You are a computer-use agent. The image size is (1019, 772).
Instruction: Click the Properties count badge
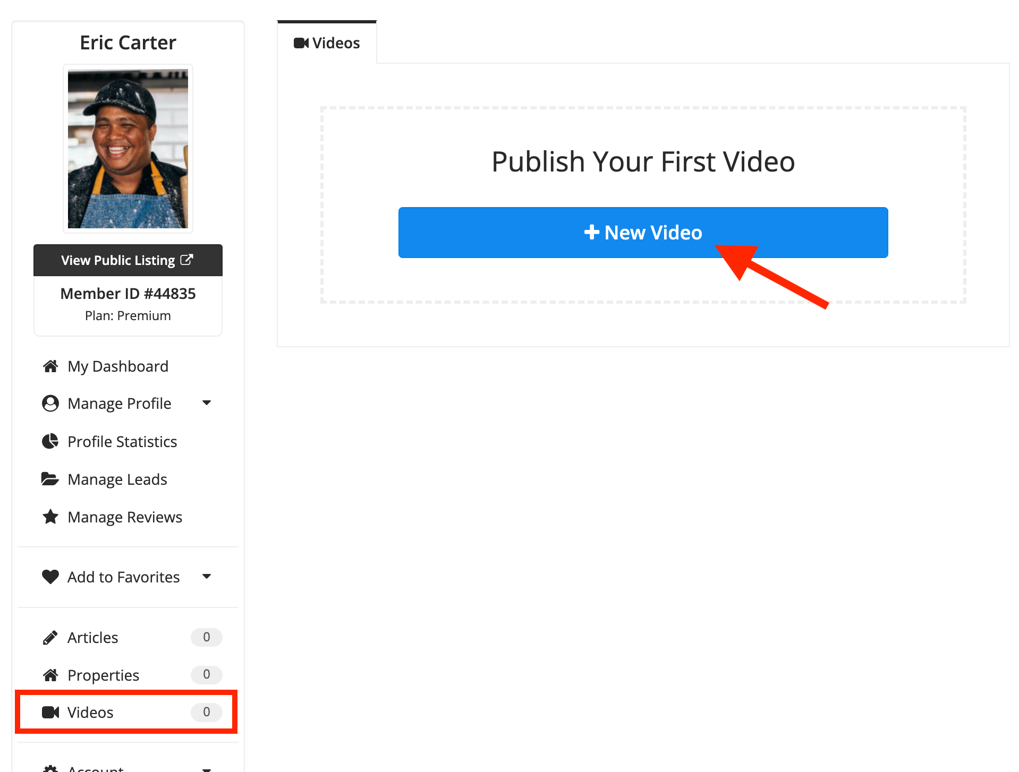[x=207, y=675]
